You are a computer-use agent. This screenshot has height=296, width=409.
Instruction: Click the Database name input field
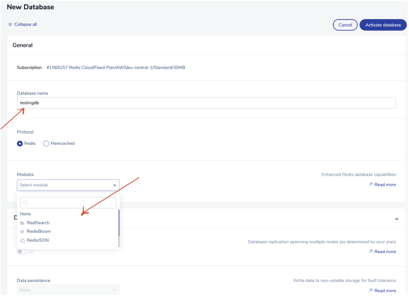tap(206, 103)
